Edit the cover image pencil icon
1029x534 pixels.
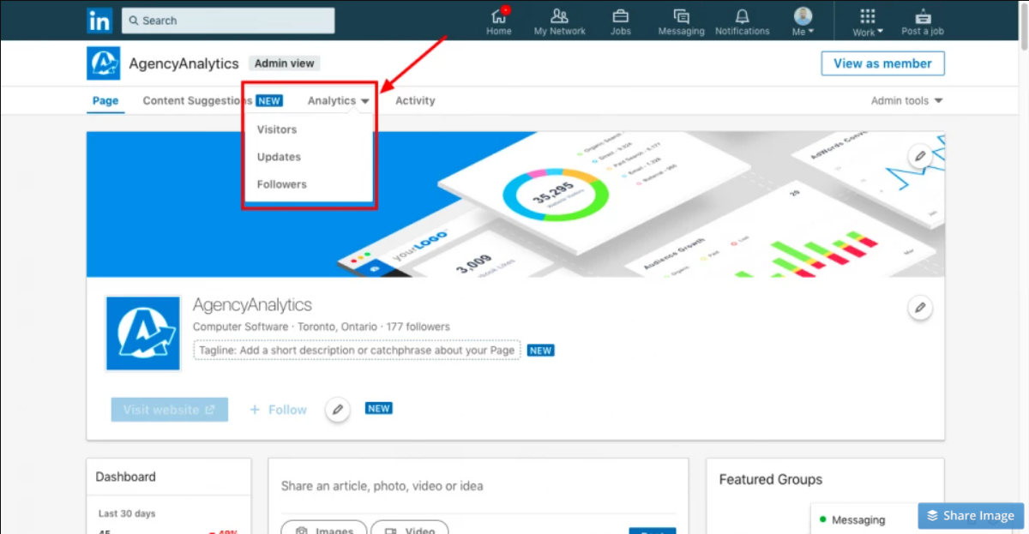pos(920,156)
